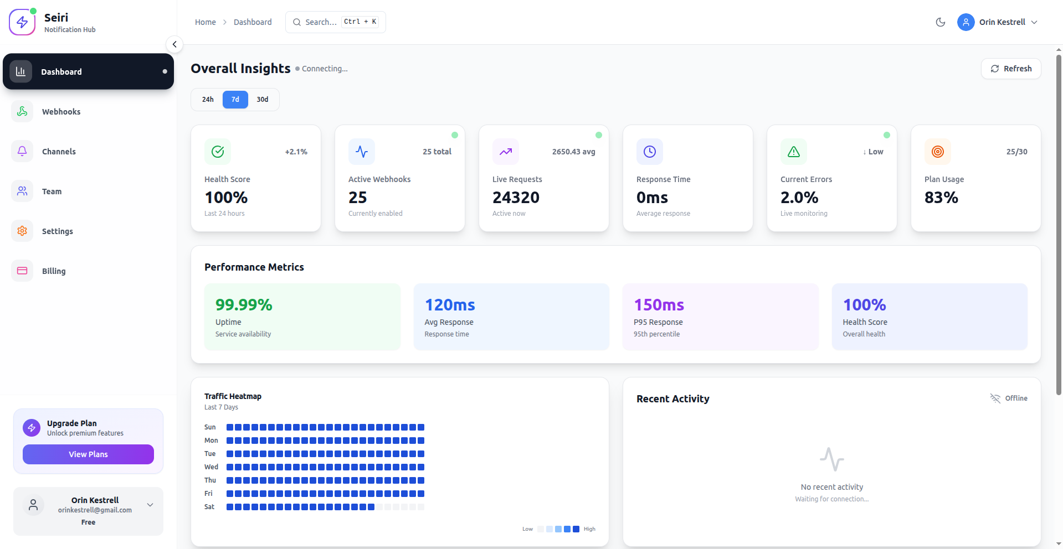Expand the Free plan account panel
This screenshot has width=1063, height=549.
(x=150, y=504)
